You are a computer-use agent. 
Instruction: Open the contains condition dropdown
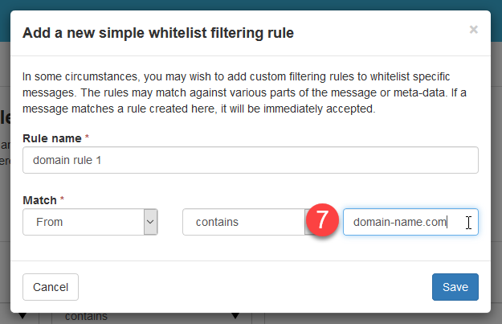(x=243, y=223)
